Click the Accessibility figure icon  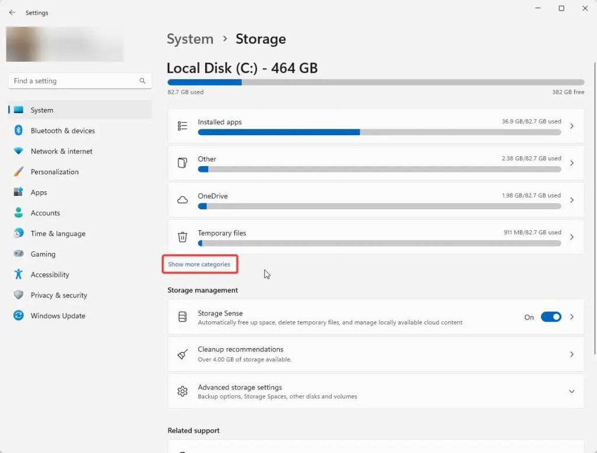point(18,274)
